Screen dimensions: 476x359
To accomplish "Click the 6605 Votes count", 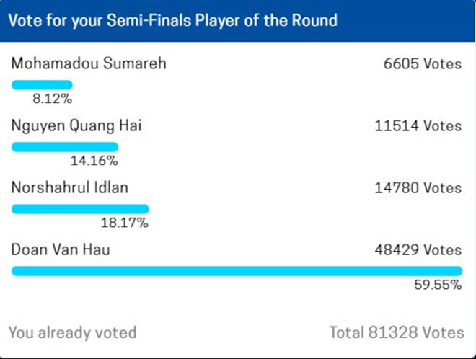I will click(423, 64).
